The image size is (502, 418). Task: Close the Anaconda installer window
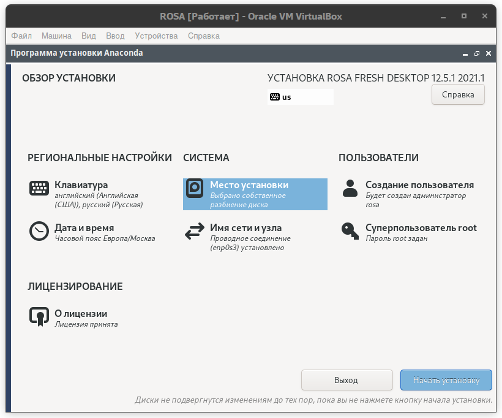point(489,53)
